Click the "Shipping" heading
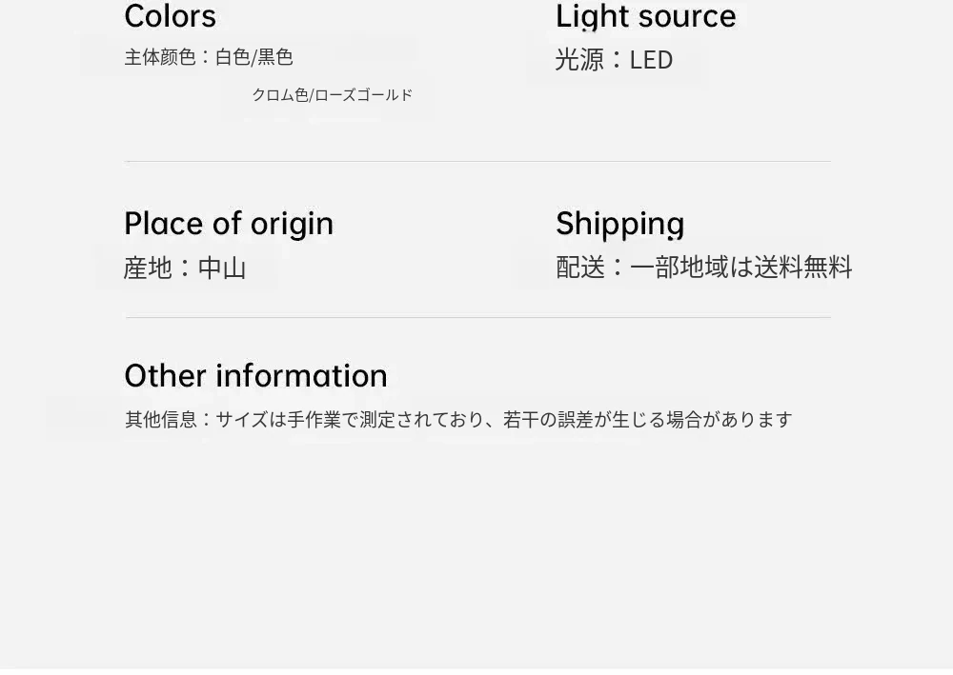This screenshot has height=675, width=953. (x=619, y=224)
